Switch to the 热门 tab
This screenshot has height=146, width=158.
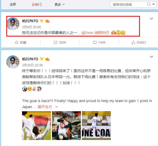(x=36, y=4)
